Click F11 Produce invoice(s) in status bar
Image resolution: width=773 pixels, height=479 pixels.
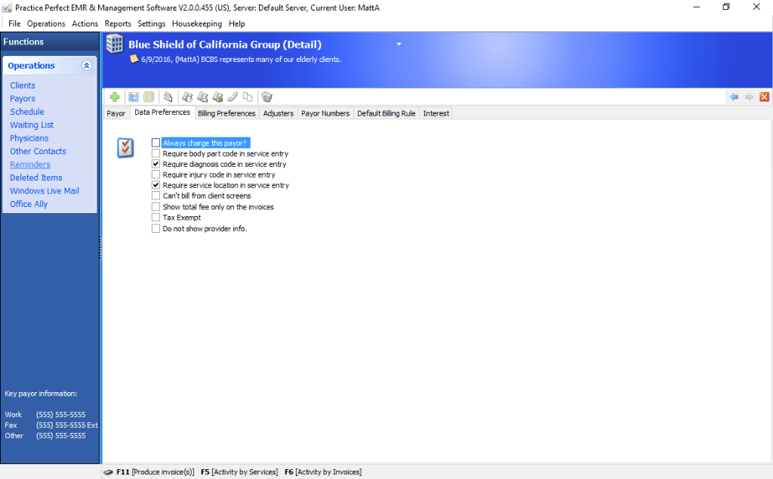click(155, 472)
